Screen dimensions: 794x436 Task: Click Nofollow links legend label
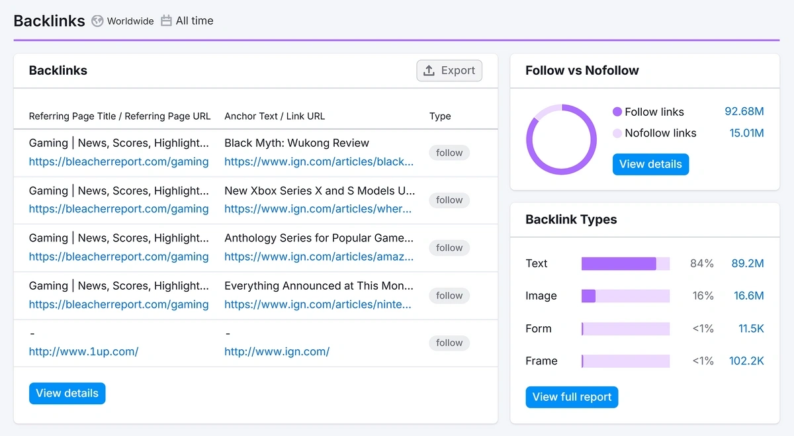660,133
